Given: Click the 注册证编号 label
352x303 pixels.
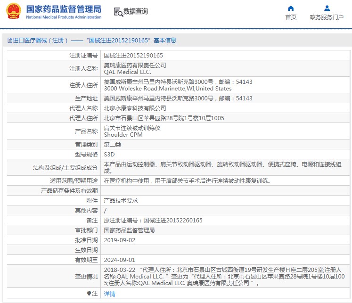Looking at the screenshot, I should pyautogui.click(x=83, y=56).
